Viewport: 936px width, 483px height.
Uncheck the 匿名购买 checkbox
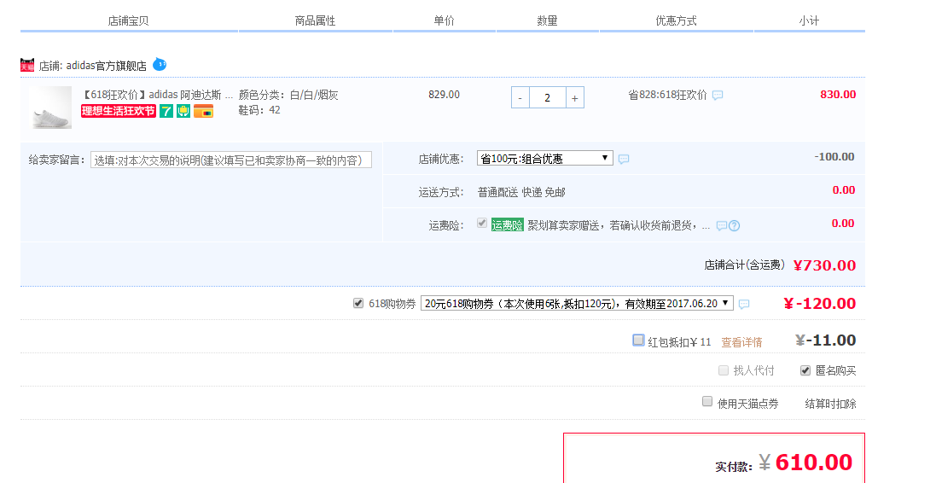805,370
